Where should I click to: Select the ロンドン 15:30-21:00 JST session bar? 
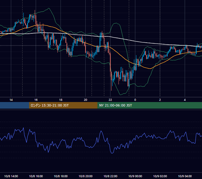pos(63,105)
